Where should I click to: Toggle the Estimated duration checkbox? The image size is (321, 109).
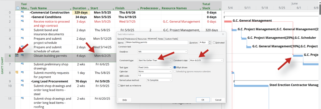(x=214, y=43)
